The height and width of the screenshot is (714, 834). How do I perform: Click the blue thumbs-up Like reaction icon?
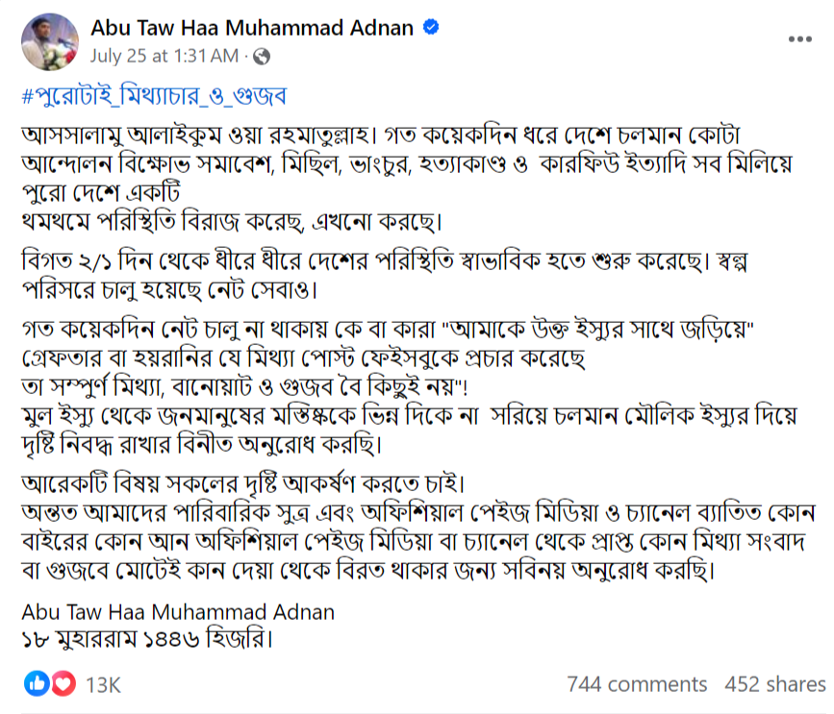pyautogui.click(x=37, y=683)
